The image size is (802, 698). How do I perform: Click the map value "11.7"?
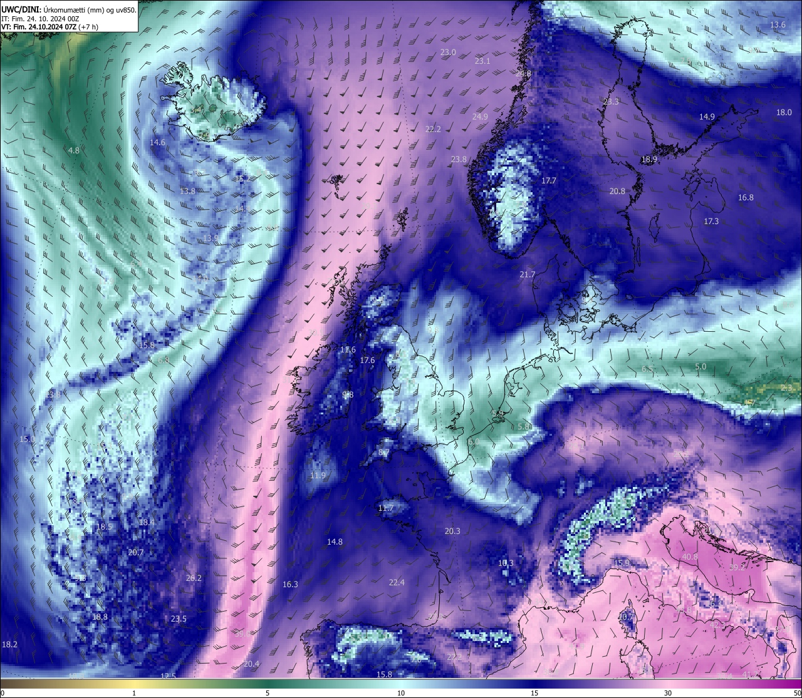pyautogui.click(x=386, y=508)
